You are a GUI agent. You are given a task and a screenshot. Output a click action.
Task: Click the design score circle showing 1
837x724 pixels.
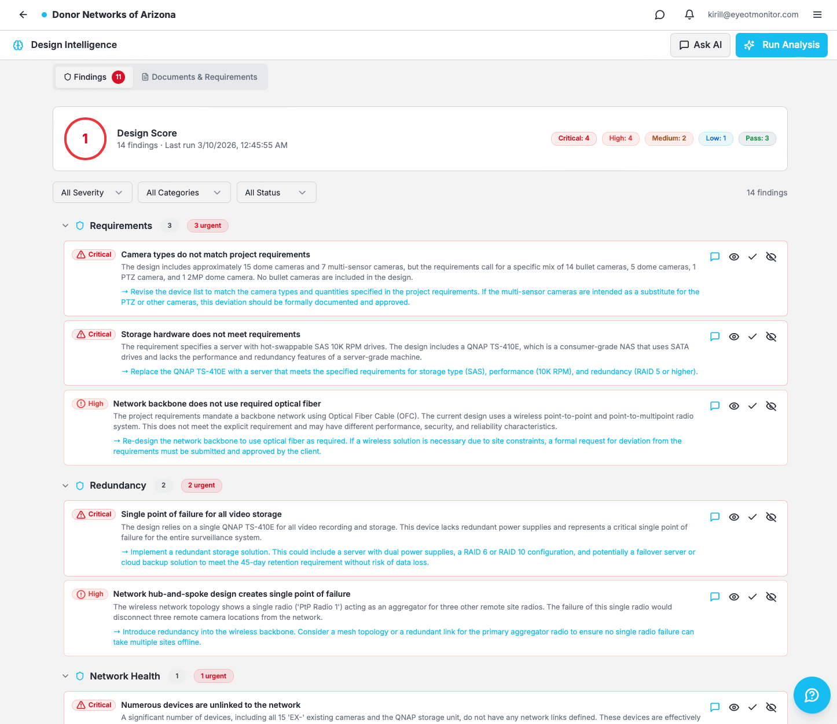tap(85, 139)
